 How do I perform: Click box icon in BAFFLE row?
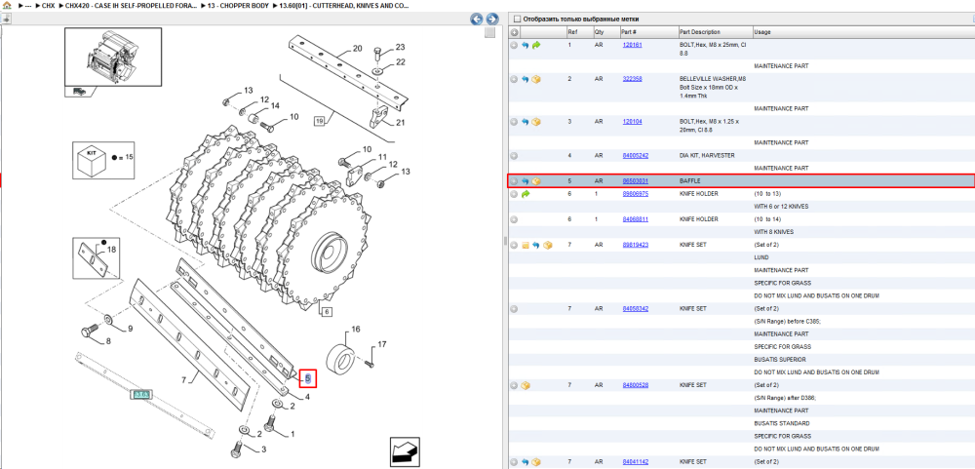pyautogui.click(x=536, y=181)
